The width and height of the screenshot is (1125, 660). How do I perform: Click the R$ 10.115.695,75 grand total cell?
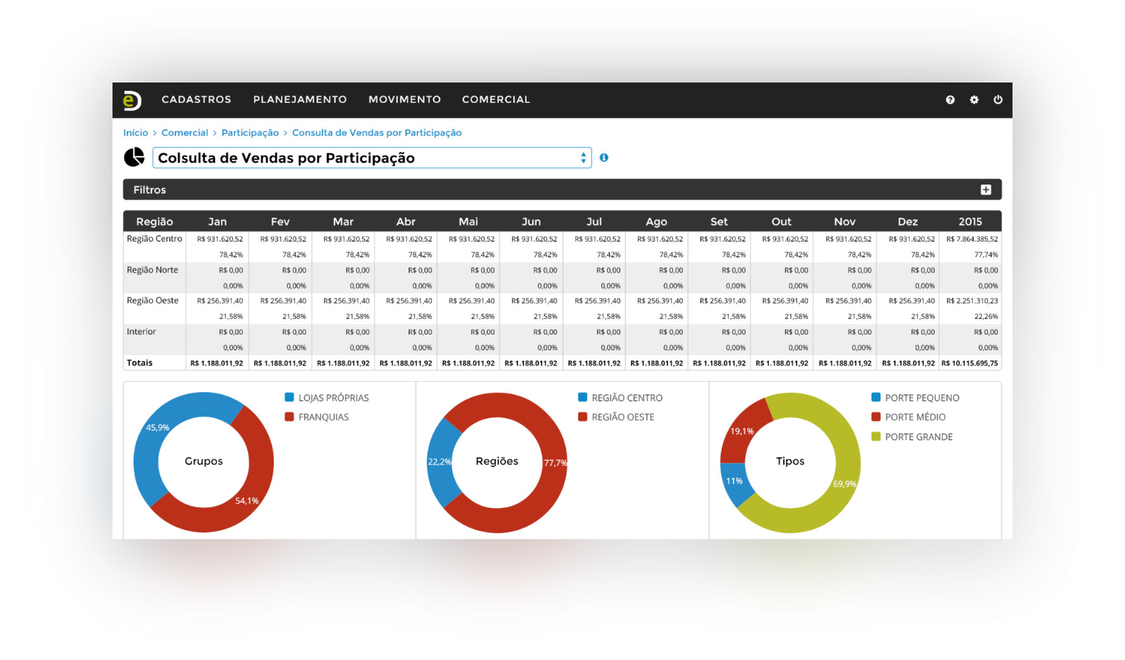970,363
